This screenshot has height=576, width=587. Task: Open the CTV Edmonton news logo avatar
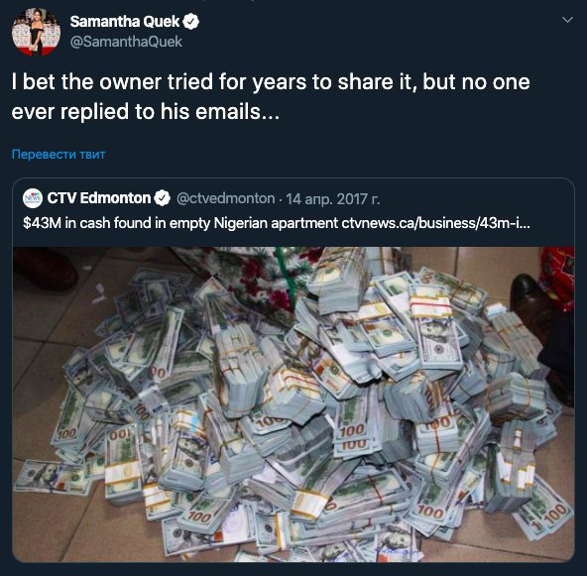coord(33,198)
